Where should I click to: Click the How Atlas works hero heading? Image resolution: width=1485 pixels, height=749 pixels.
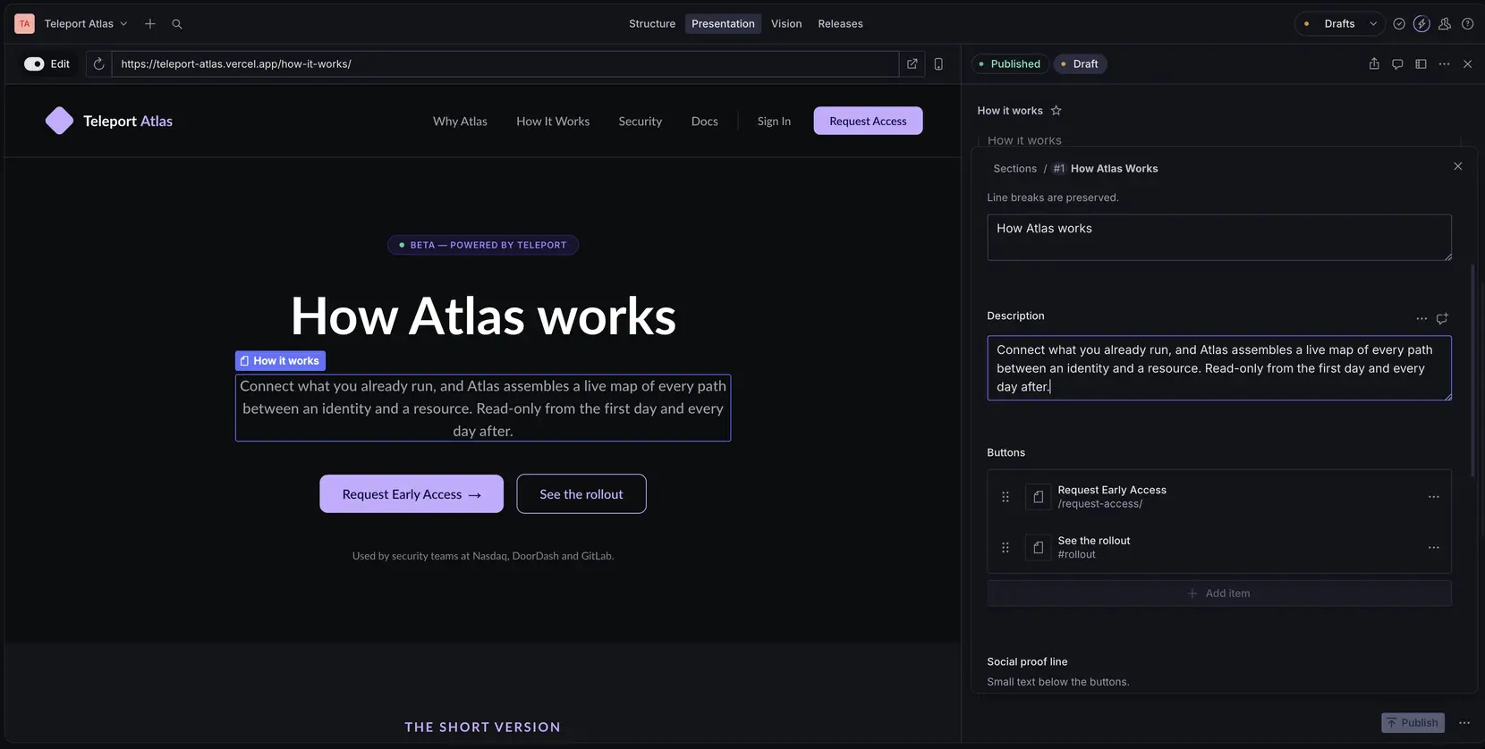(x=483, y=316)
